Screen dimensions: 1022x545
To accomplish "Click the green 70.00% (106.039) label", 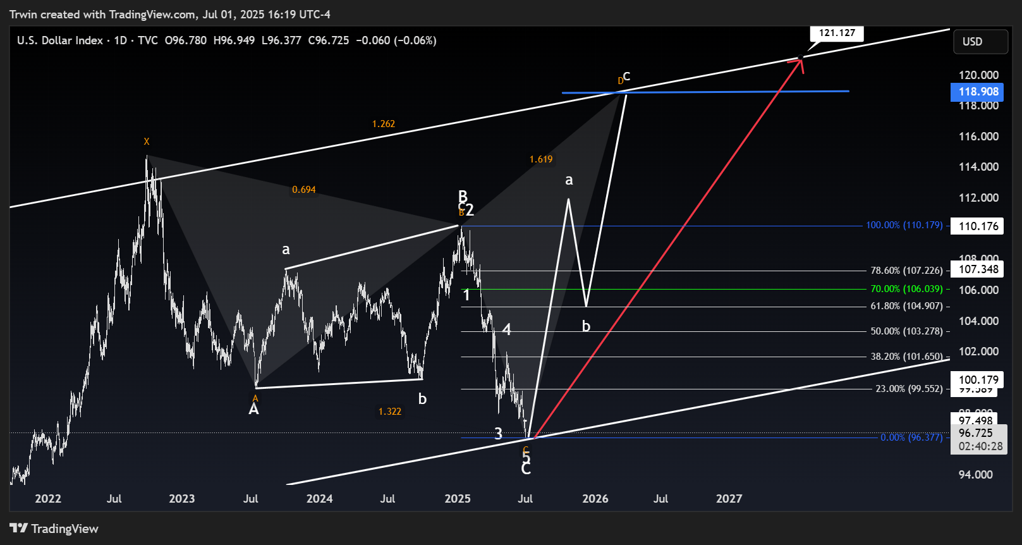I will [x=906, y=289].
